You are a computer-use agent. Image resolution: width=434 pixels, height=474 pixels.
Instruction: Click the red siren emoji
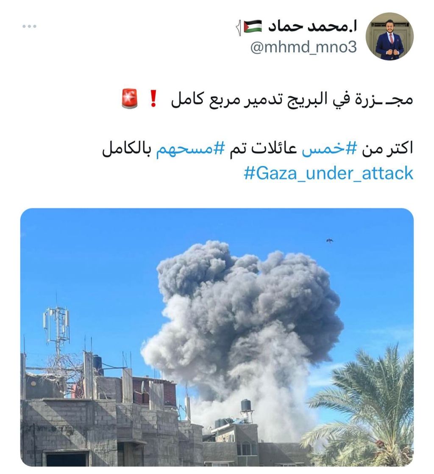point(130,99)
